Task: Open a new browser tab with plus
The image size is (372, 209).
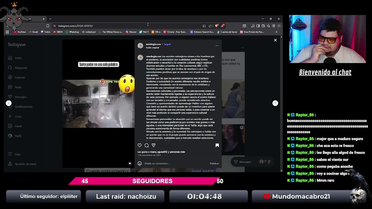Action: [50, 19]
